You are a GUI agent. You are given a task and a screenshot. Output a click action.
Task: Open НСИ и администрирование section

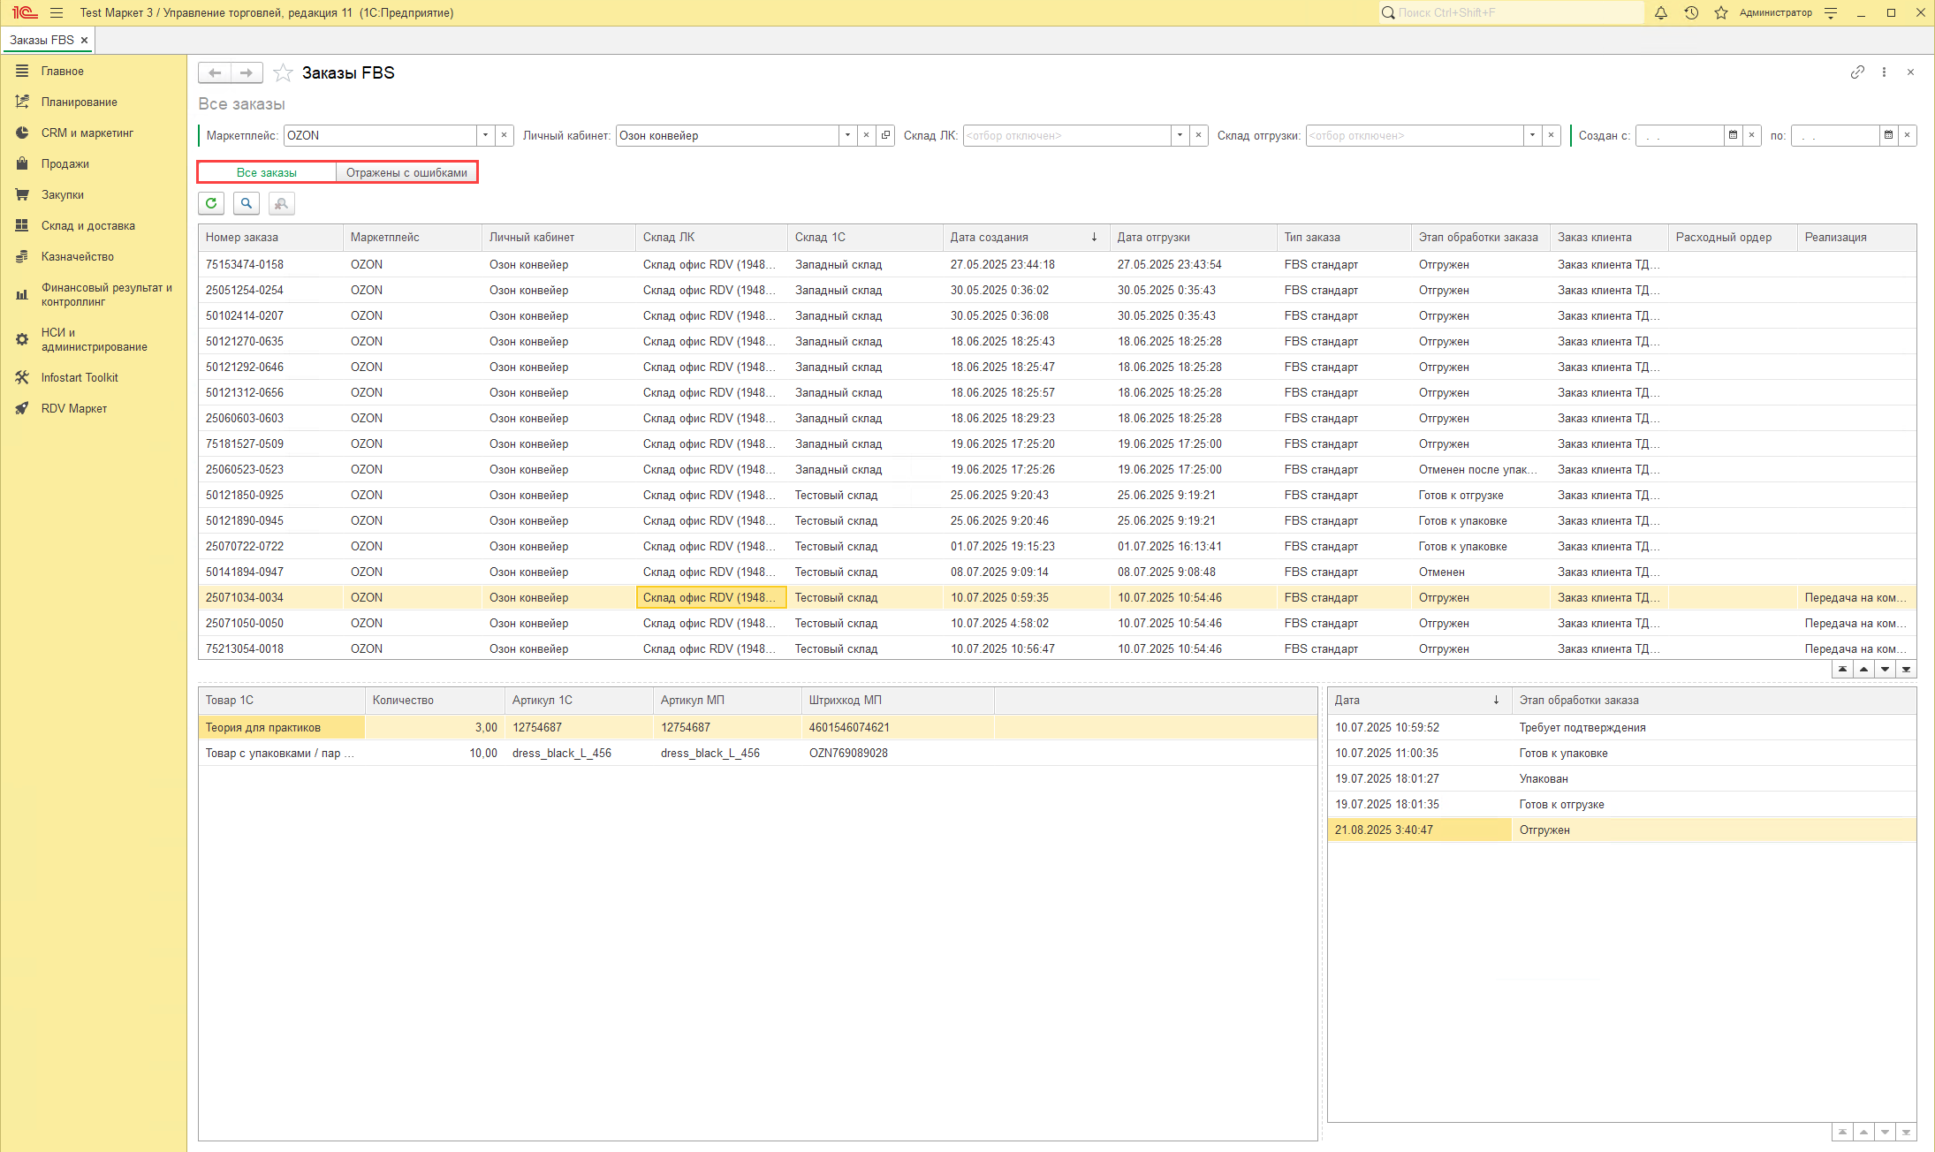click(x=94, y=339)
